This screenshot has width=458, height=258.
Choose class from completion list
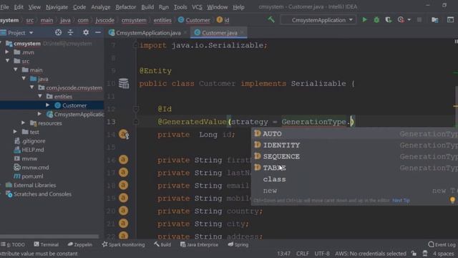[x=355, y=179]
